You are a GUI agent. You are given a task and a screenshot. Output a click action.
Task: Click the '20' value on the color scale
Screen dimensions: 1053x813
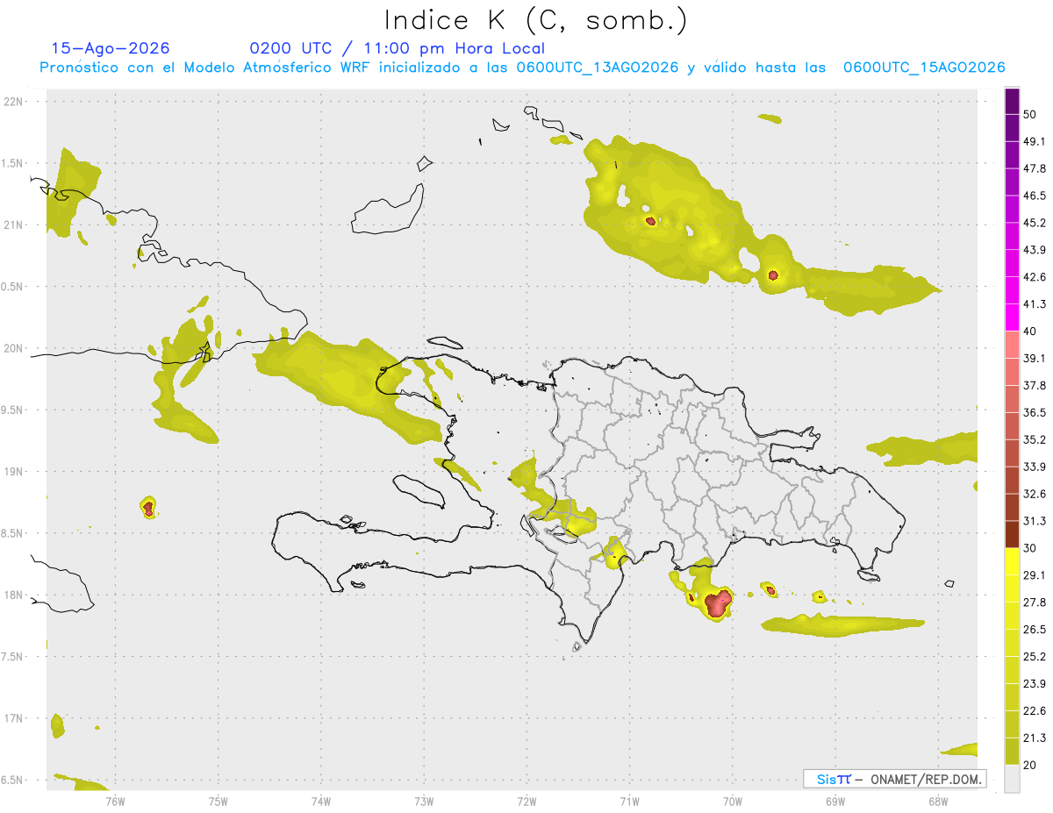point(1030,765)
